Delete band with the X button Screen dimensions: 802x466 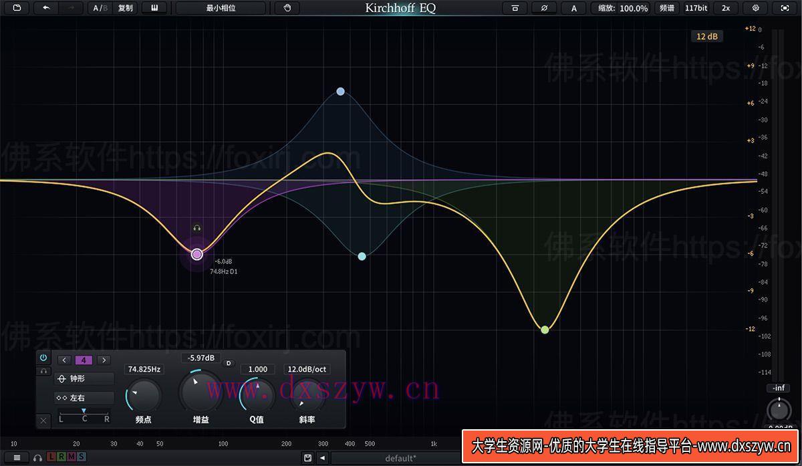[x=43, y=421]
